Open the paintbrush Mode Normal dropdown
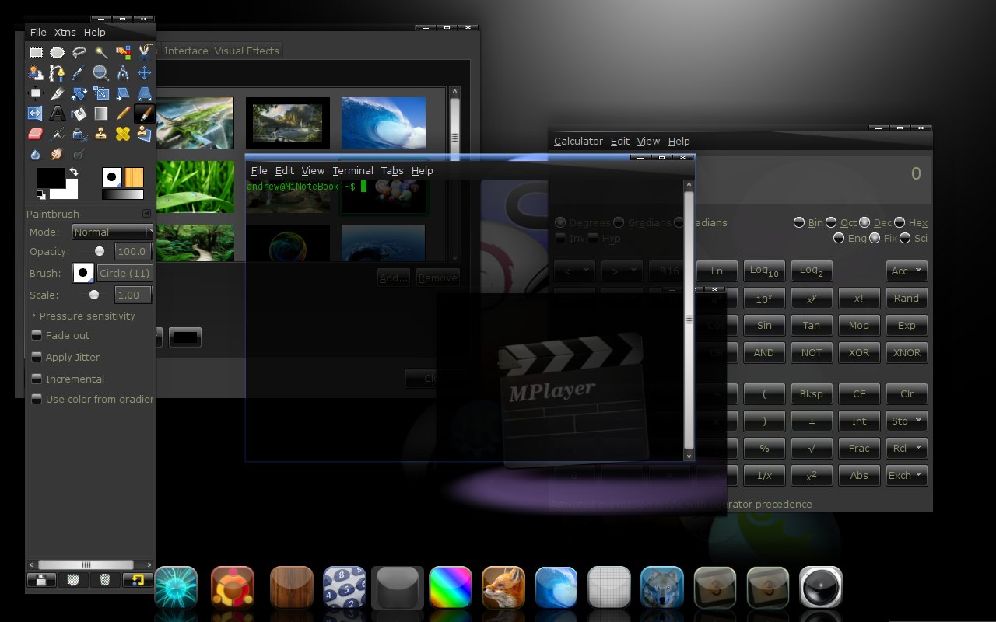Image resolution: width=996 pixels, height=622 pixels. tap(113, 232)
